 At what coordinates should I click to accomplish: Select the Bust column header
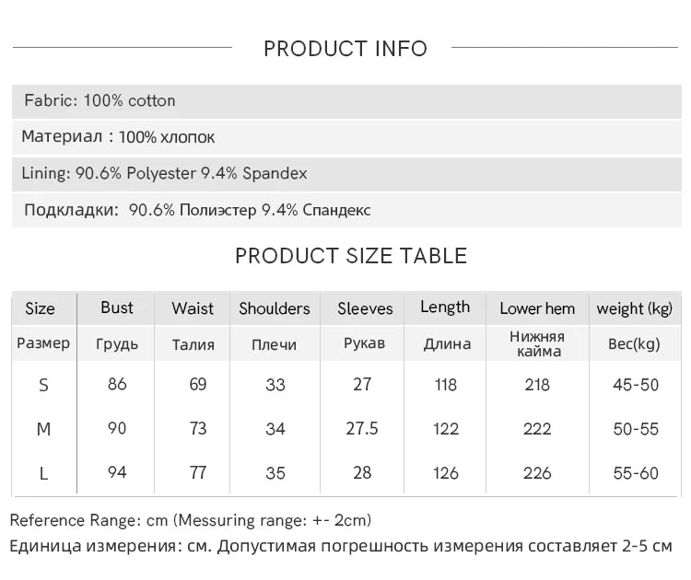pyautogui.click(x=117, y=307)
